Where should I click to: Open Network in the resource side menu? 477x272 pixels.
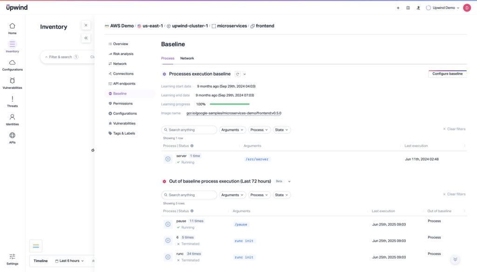click(120, 64)
